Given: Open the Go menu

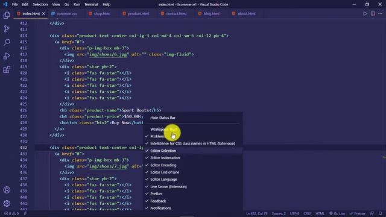Looking at the screenshot, I should coord(67,4).
